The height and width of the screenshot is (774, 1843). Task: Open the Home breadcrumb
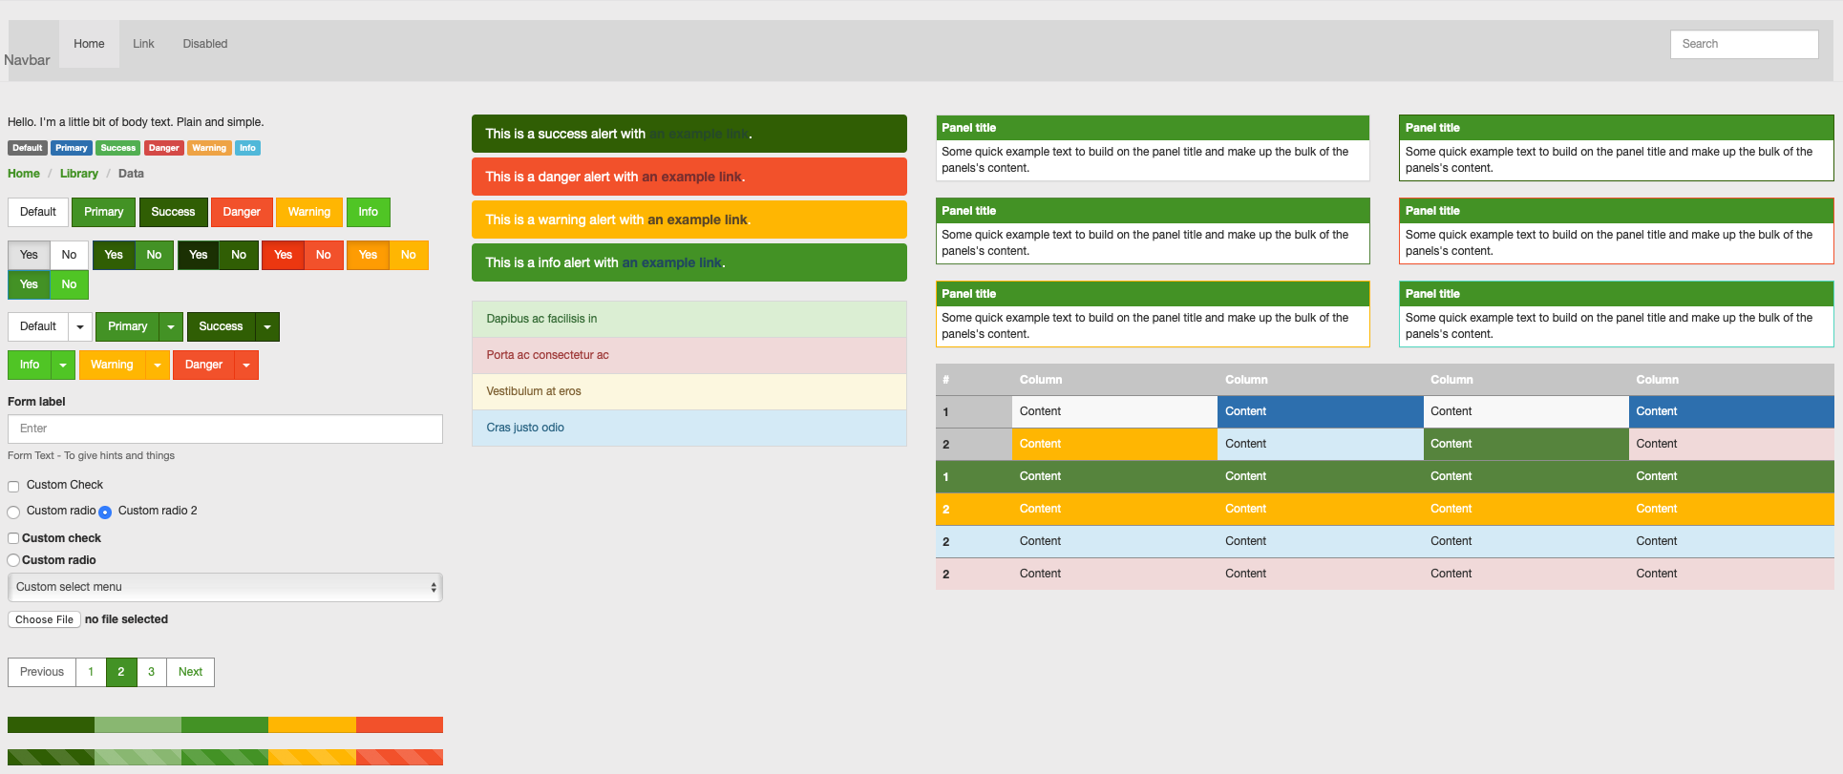tap(24, 174)
